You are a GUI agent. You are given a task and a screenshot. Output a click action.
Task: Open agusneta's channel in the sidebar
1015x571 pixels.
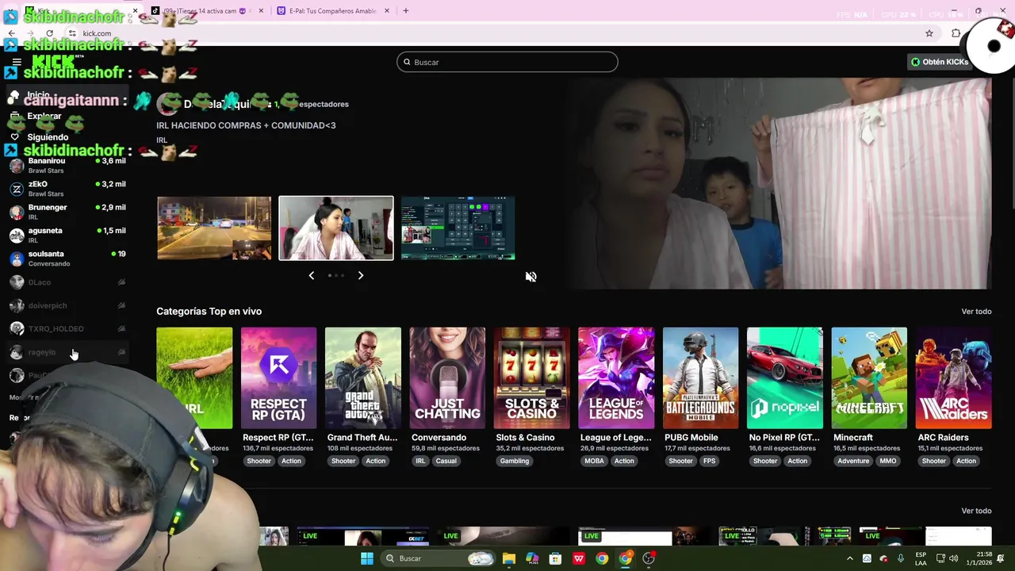point(67,235)
